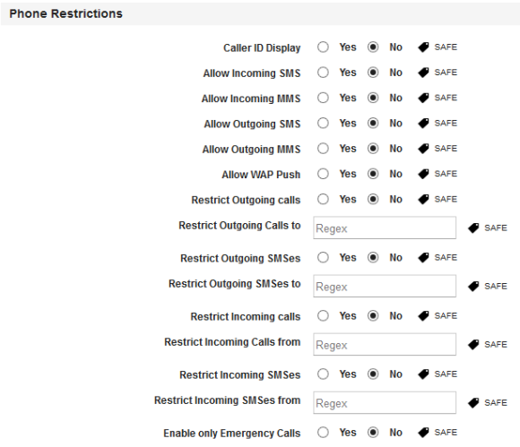Click the tag icon for Enable only Emergency Calls

(423, 433)
